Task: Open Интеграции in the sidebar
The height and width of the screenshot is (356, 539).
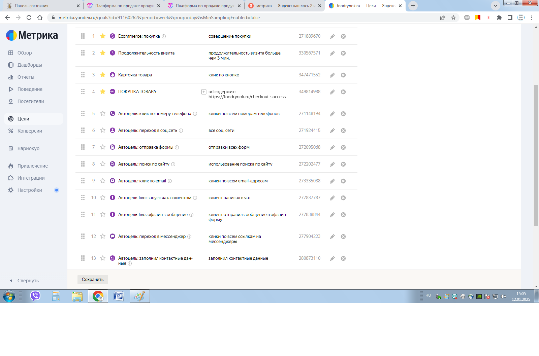Action: tap(34, 178)
